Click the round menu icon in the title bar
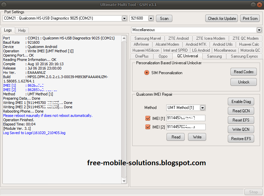Image resolution: width=264 pixels, height=196 pixels. pos(4,5)
